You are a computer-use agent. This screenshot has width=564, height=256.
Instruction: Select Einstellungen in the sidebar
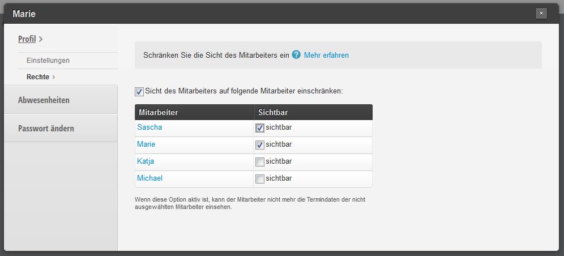(48, 61)
